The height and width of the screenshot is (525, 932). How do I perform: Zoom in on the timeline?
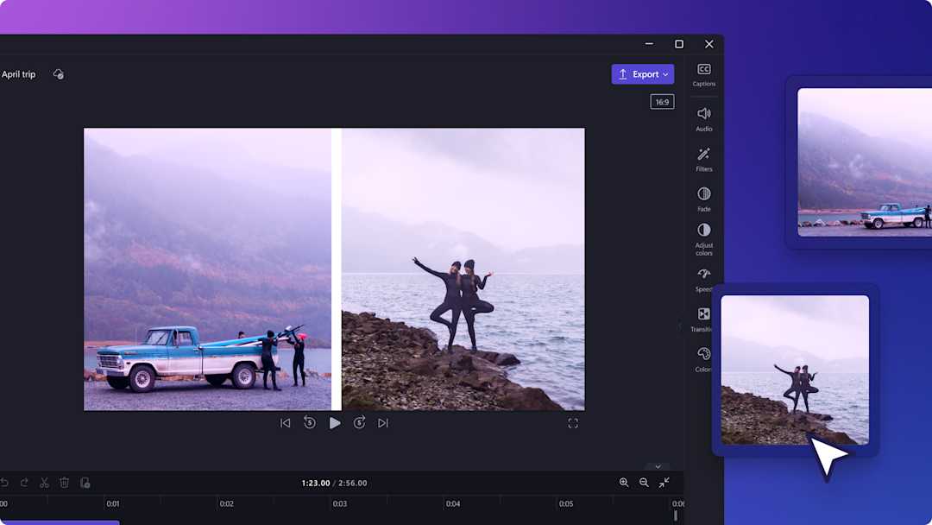pos(624,483)
